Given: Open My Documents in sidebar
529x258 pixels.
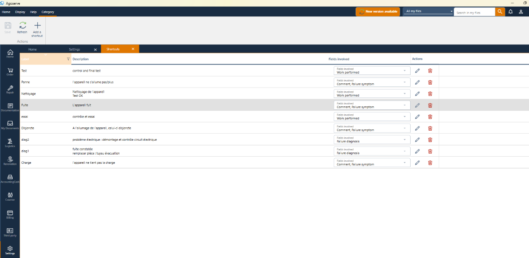Looking at the screenshot, I should pos(10,125).
